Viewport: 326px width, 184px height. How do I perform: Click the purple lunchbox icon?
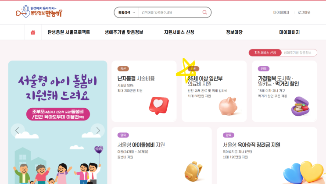pyautogui.click(x=300, y=106)
